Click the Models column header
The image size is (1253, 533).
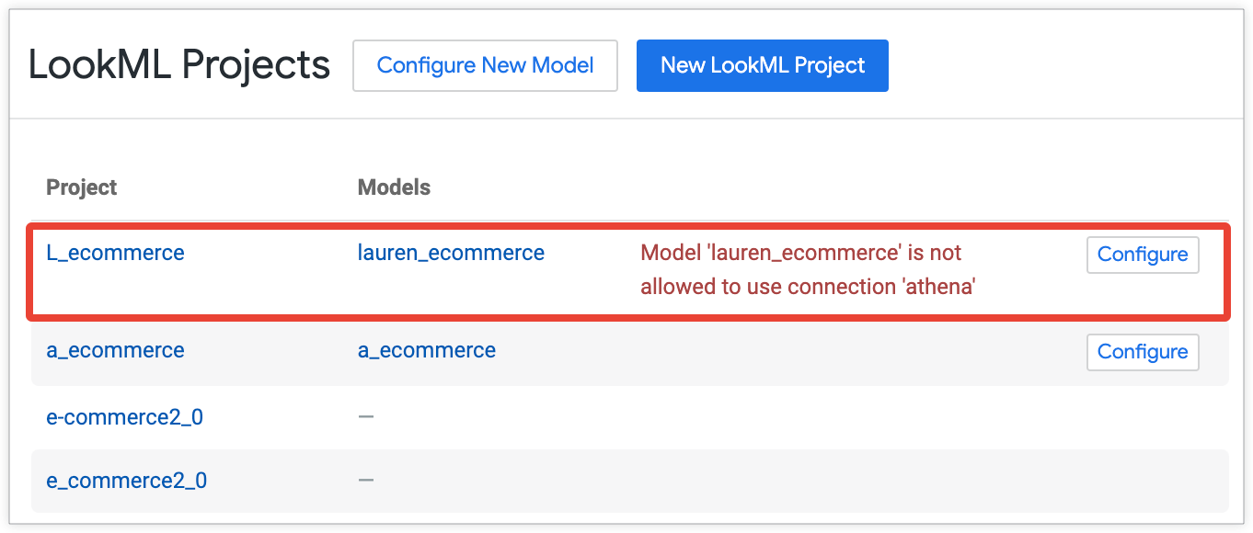[394, 187]
